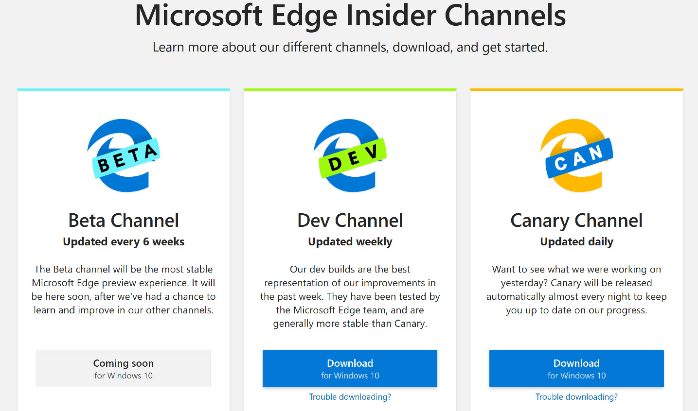Open 'Trouble downloading?' under the Canary button
Image resolution: width=698 pixels, height=411 pixels.
click(576, 397)
